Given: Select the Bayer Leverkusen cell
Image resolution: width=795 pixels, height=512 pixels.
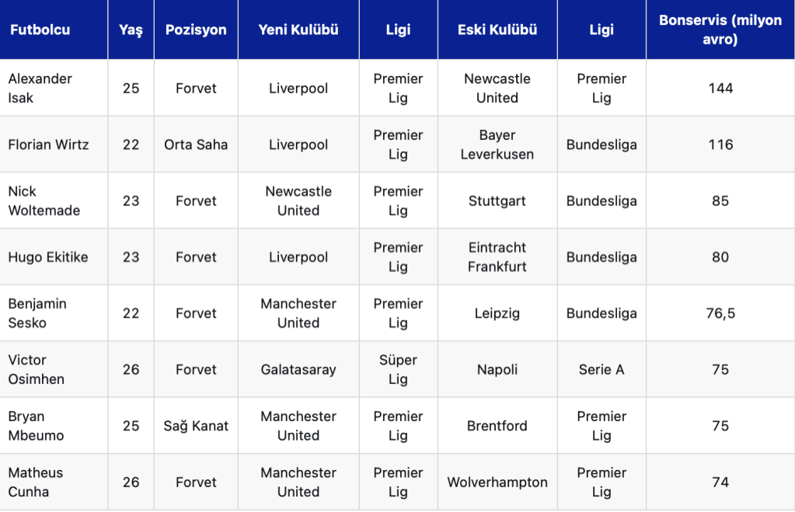Looking at the screenshot, I should click(497, 145).
